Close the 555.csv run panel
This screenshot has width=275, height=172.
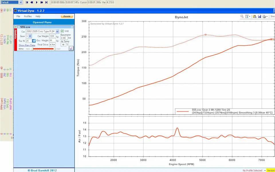tap(72, 27)
